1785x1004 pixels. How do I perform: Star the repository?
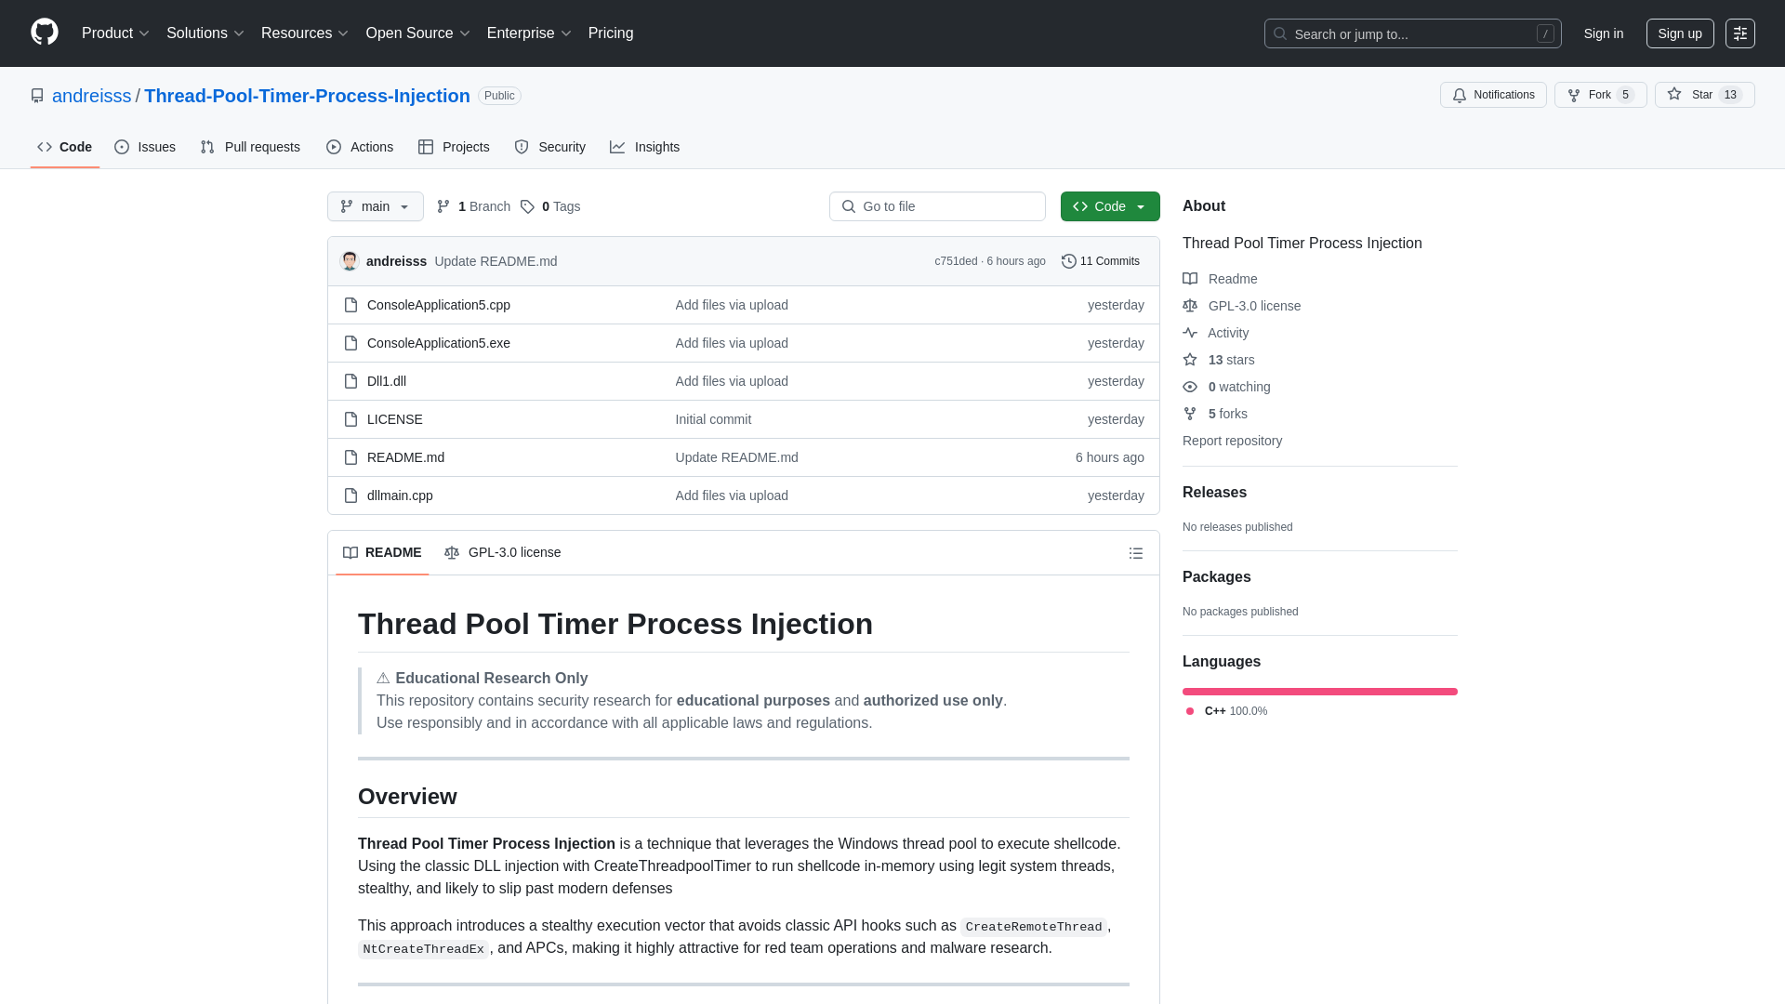[x=1704, y=95]
